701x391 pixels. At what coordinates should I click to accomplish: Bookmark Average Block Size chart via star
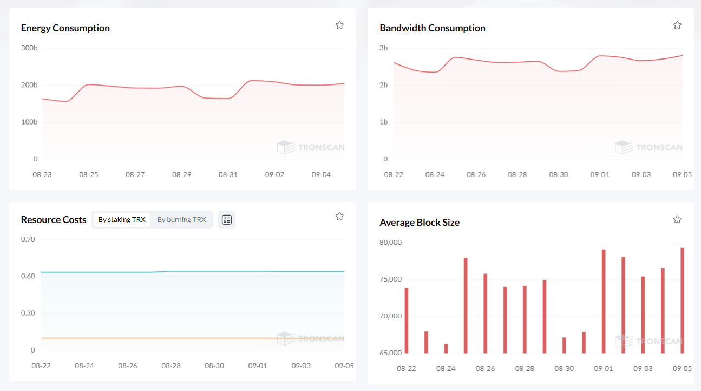point(677,219)
